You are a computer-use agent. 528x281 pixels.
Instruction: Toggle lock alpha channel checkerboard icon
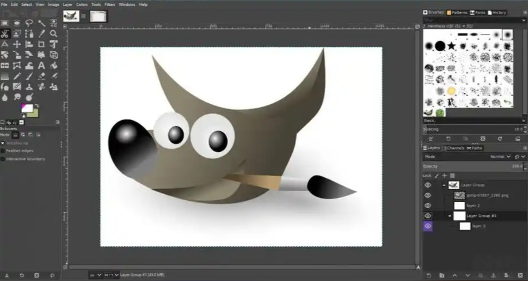[452, 176]
